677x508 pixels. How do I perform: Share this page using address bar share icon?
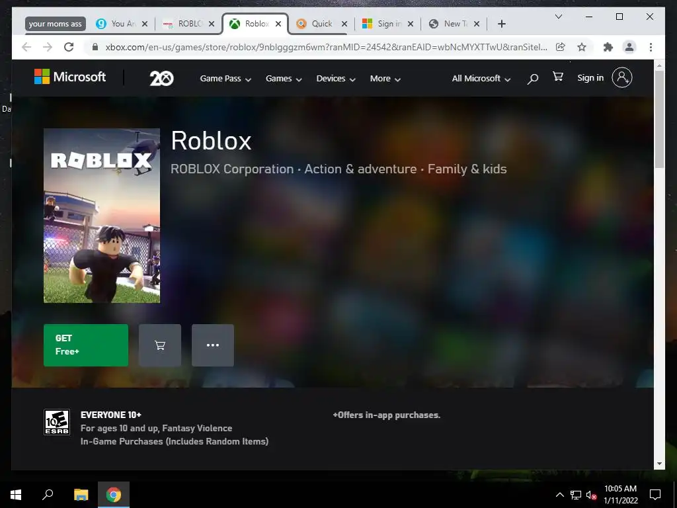[561, 47]
